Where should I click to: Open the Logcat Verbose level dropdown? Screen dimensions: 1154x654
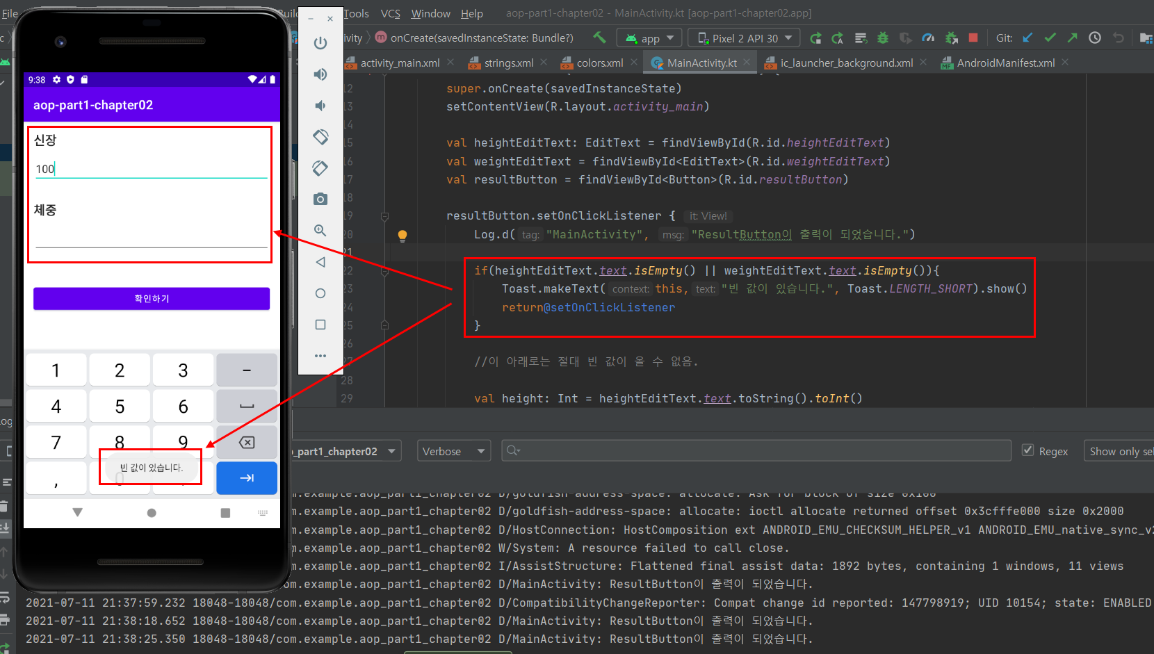[x=454, y=451]
